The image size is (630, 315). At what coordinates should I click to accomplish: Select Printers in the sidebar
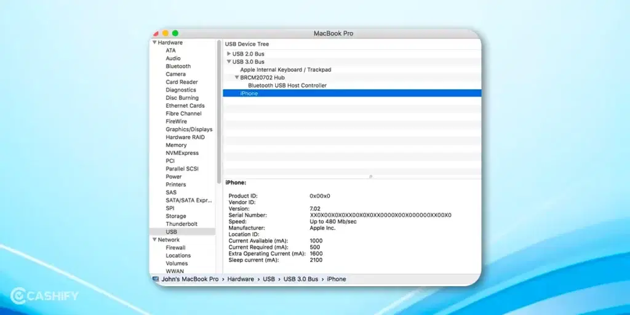(x=176, y=185)
